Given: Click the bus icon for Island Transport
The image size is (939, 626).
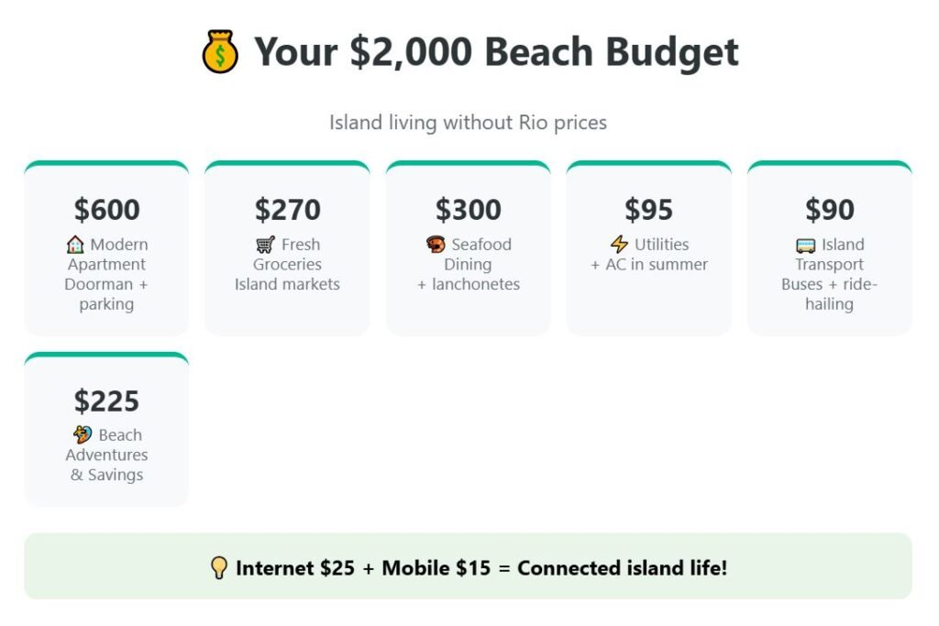Looking at the screenshot, I should 806,245.
